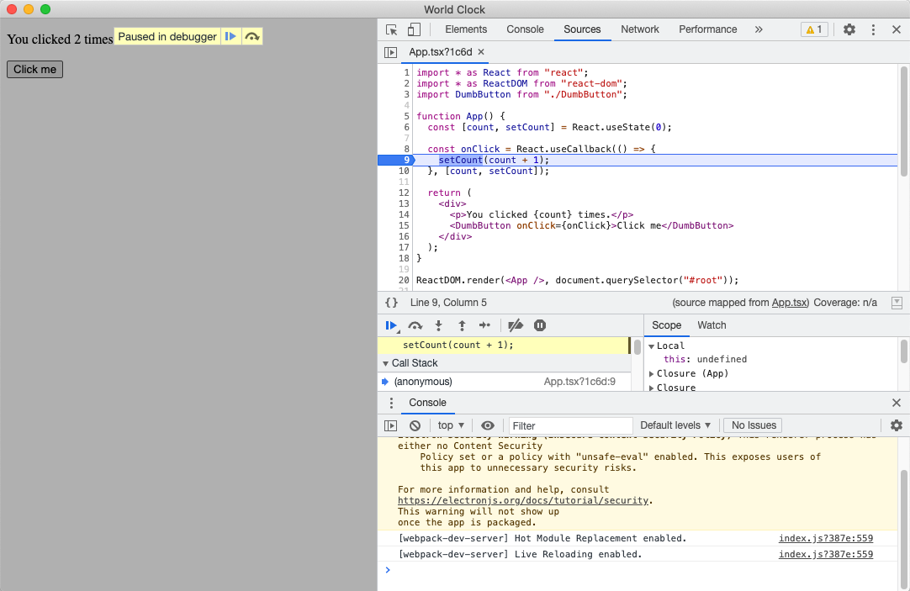Toggle pause on exceptions button
910x591 pixels.
point(540,325)
